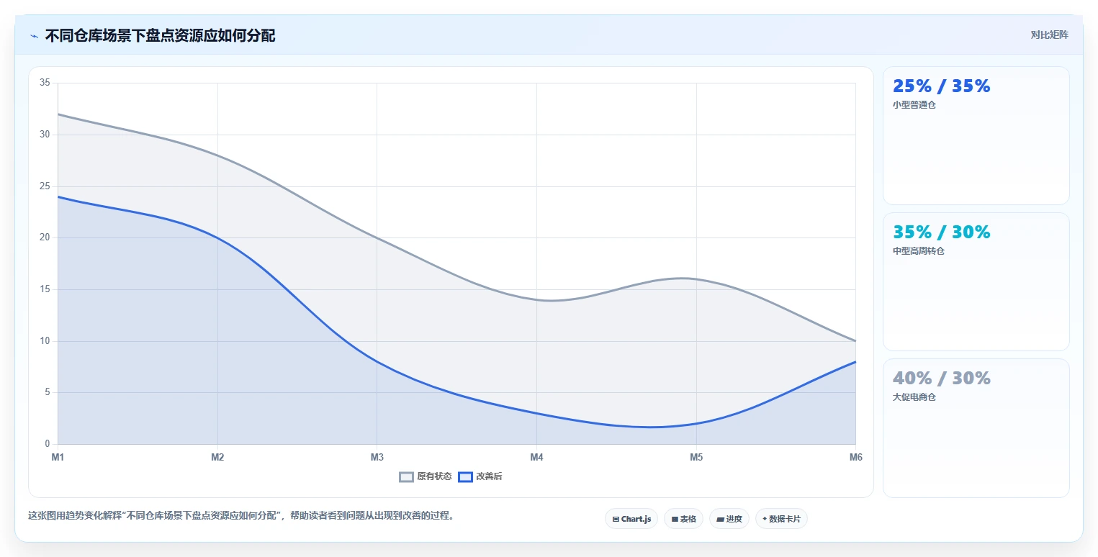Viewport: 1098px width, 557px height.
Task: Click the 40% / 30% metric value
Action: click(942, 379)
